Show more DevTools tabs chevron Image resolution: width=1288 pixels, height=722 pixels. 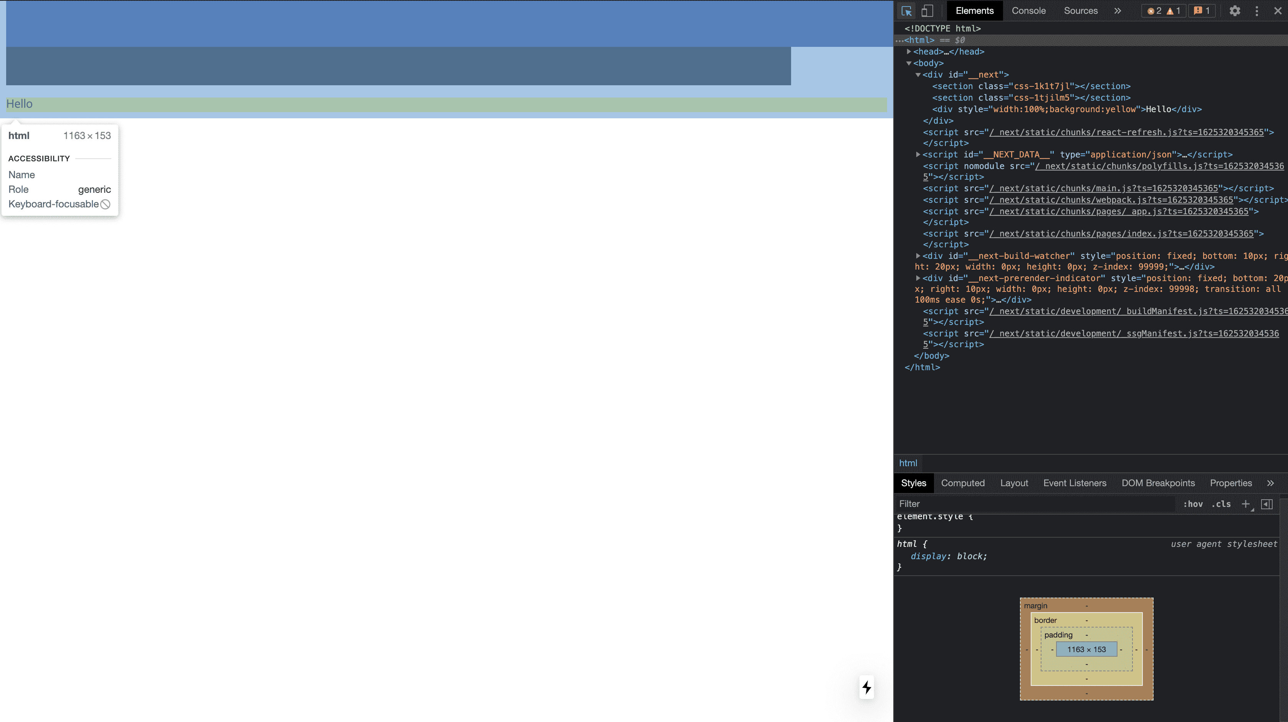[x=1117, y=10]
